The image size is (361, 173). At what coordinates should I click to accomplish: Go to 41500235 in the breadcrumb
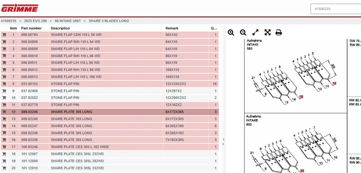tap(9, 21)
